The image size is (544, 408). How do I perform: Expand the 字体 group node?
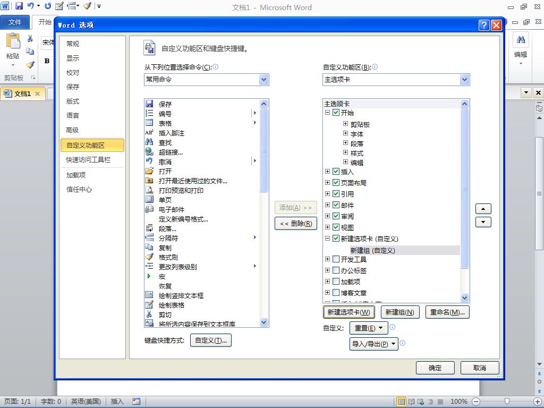(345, 133)
